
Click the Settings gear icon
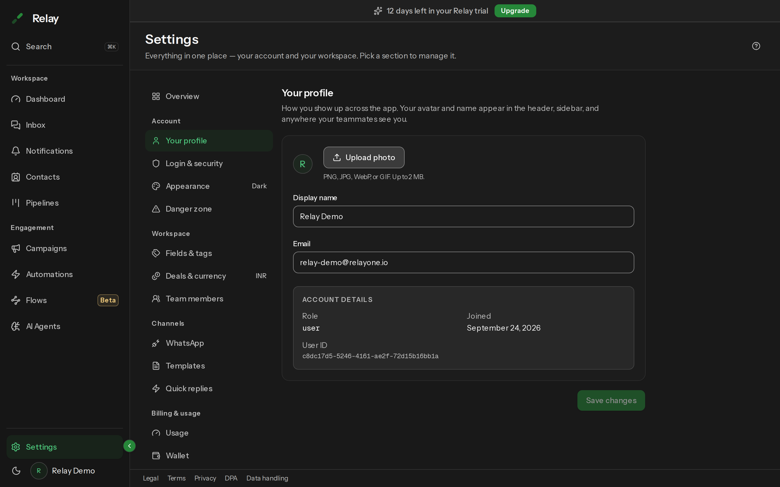pos(16,447)
